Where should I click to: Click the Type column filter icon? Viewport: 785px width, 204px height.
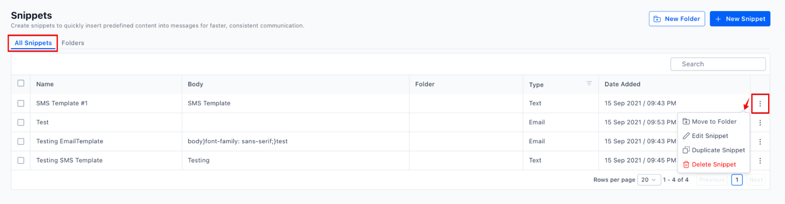[589, 83]
